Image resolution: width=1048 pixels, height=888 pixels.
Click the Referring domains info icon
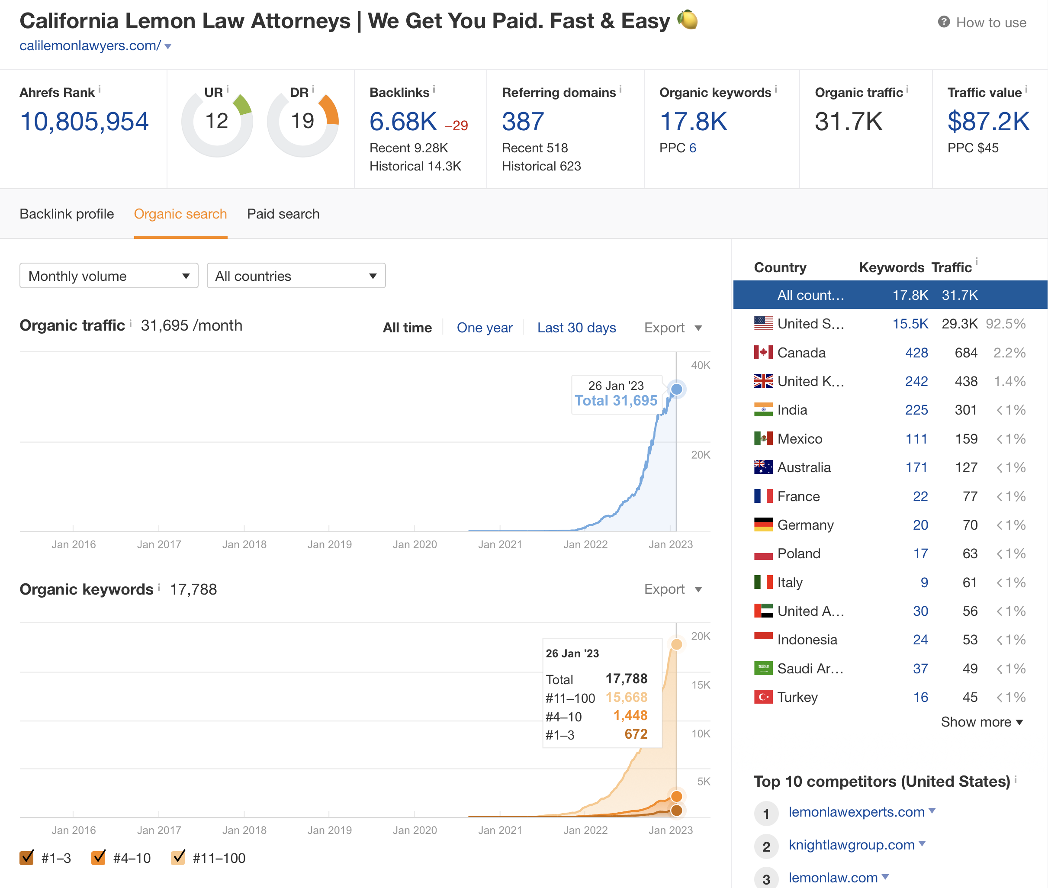620,89
